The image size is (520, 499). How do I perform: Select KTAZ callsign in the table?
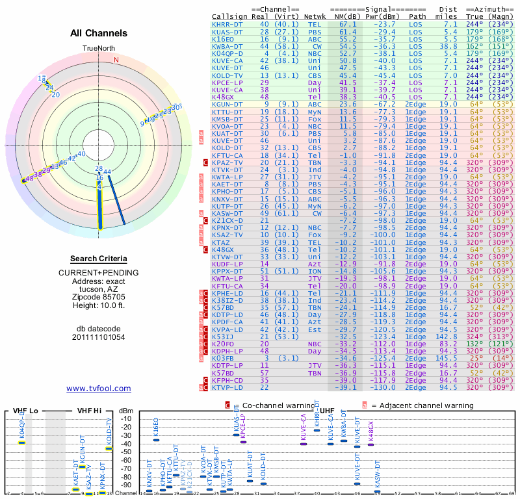point(220,243)
